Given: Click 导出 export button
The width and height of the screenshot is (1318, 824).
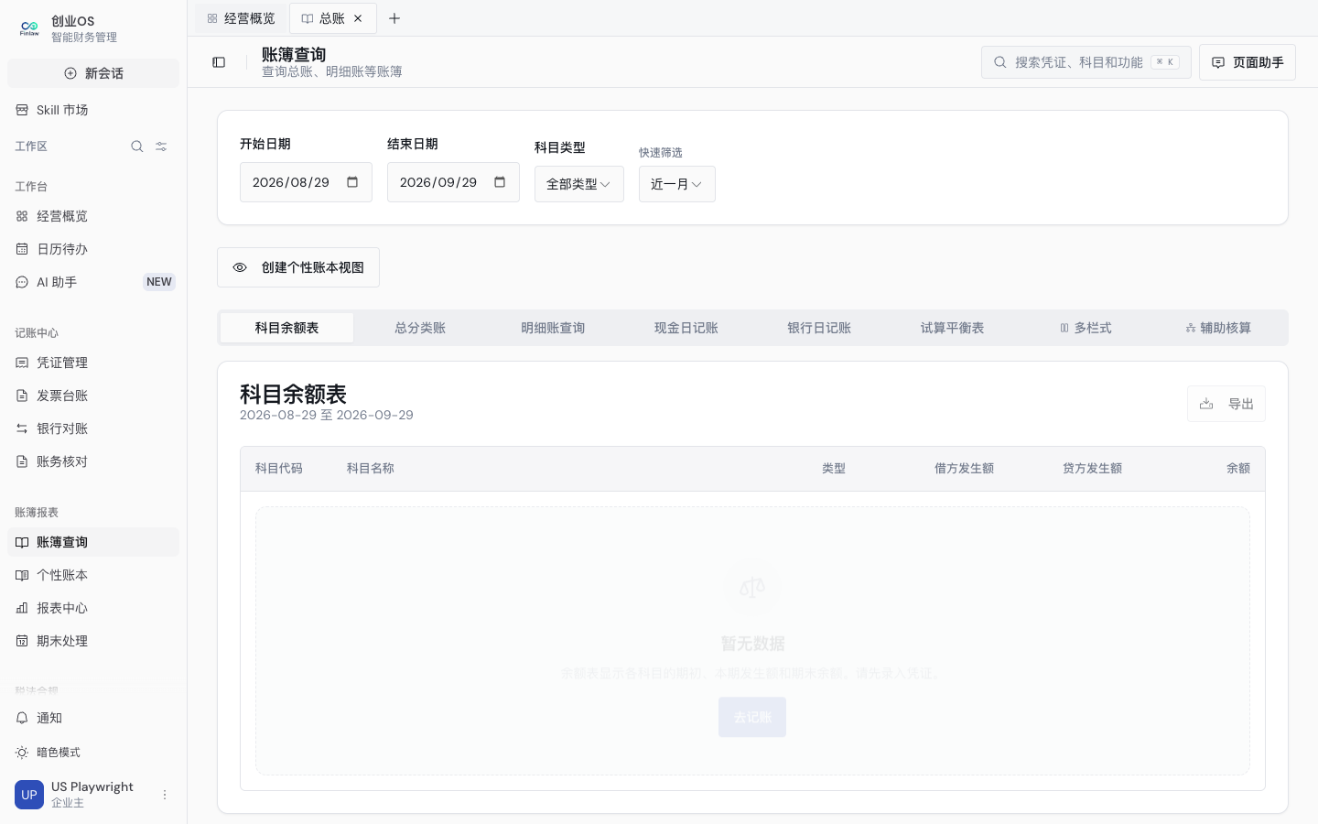Looking at the screenshot, I should 1226,404.
